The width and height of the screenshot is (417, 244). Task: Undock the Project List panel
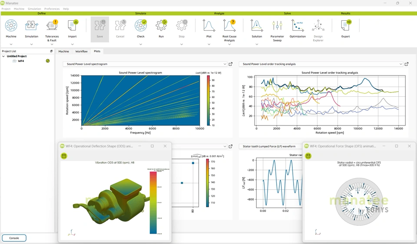tap(51, 51)
